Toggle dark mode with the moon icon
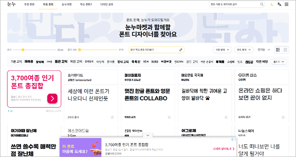Image resolution: width=296 pixels, height=157 pixels. pos(272,4)
